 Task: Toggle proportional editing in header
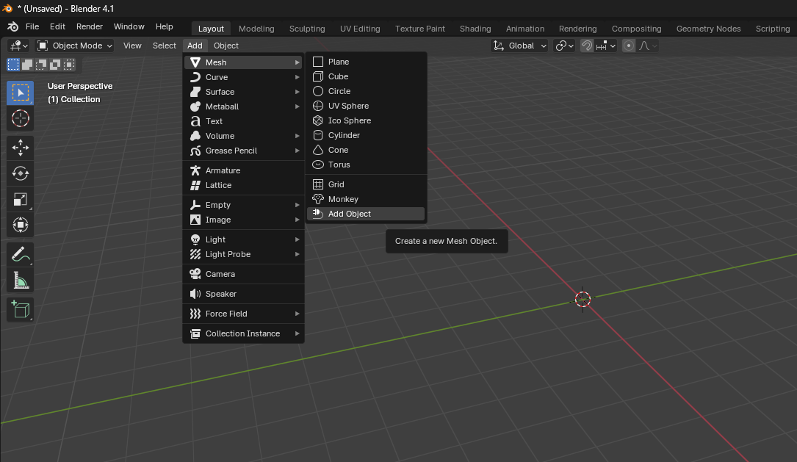(x=629, y=46)
